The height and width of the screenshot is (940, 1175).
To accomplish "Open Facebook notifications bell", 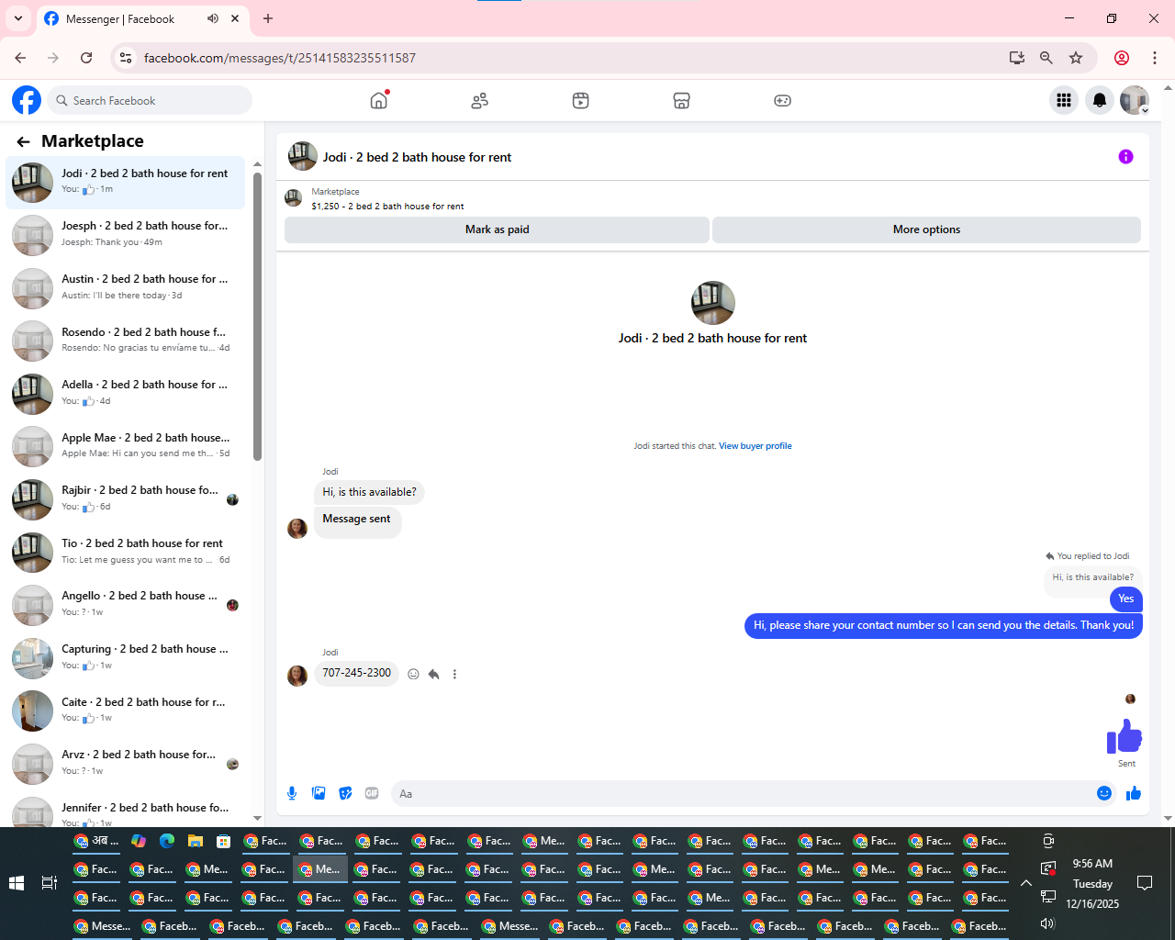I will (x=1099, y=100).
